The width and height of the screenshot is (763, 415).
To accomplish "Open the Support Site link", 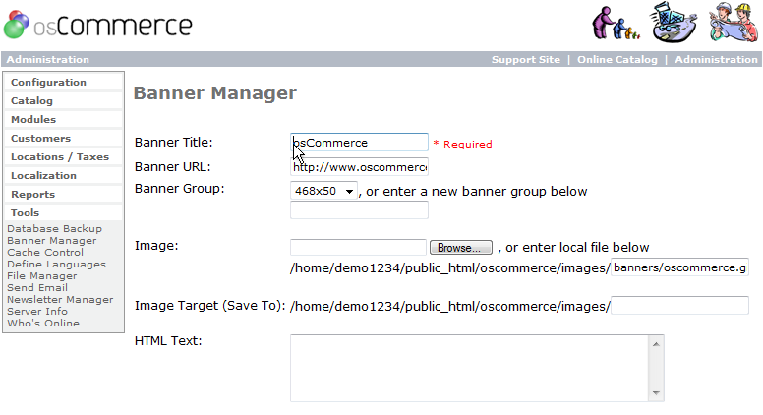I will [525, 59].
